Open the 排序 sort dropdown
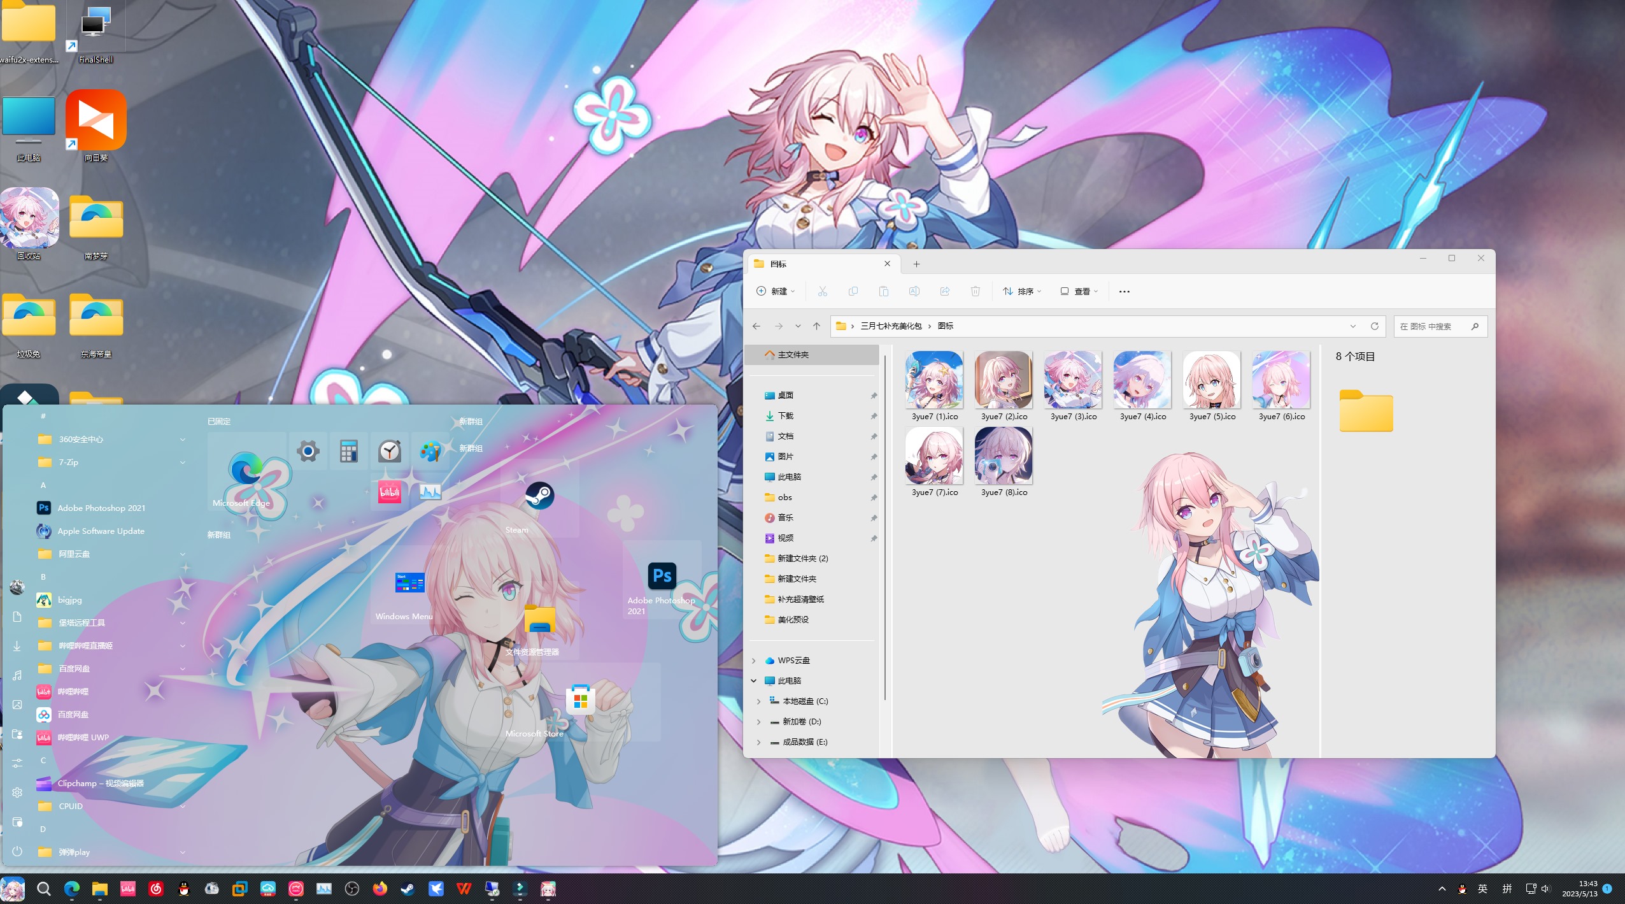Viewport: 1625px width, 904px height. (1023, 291)
